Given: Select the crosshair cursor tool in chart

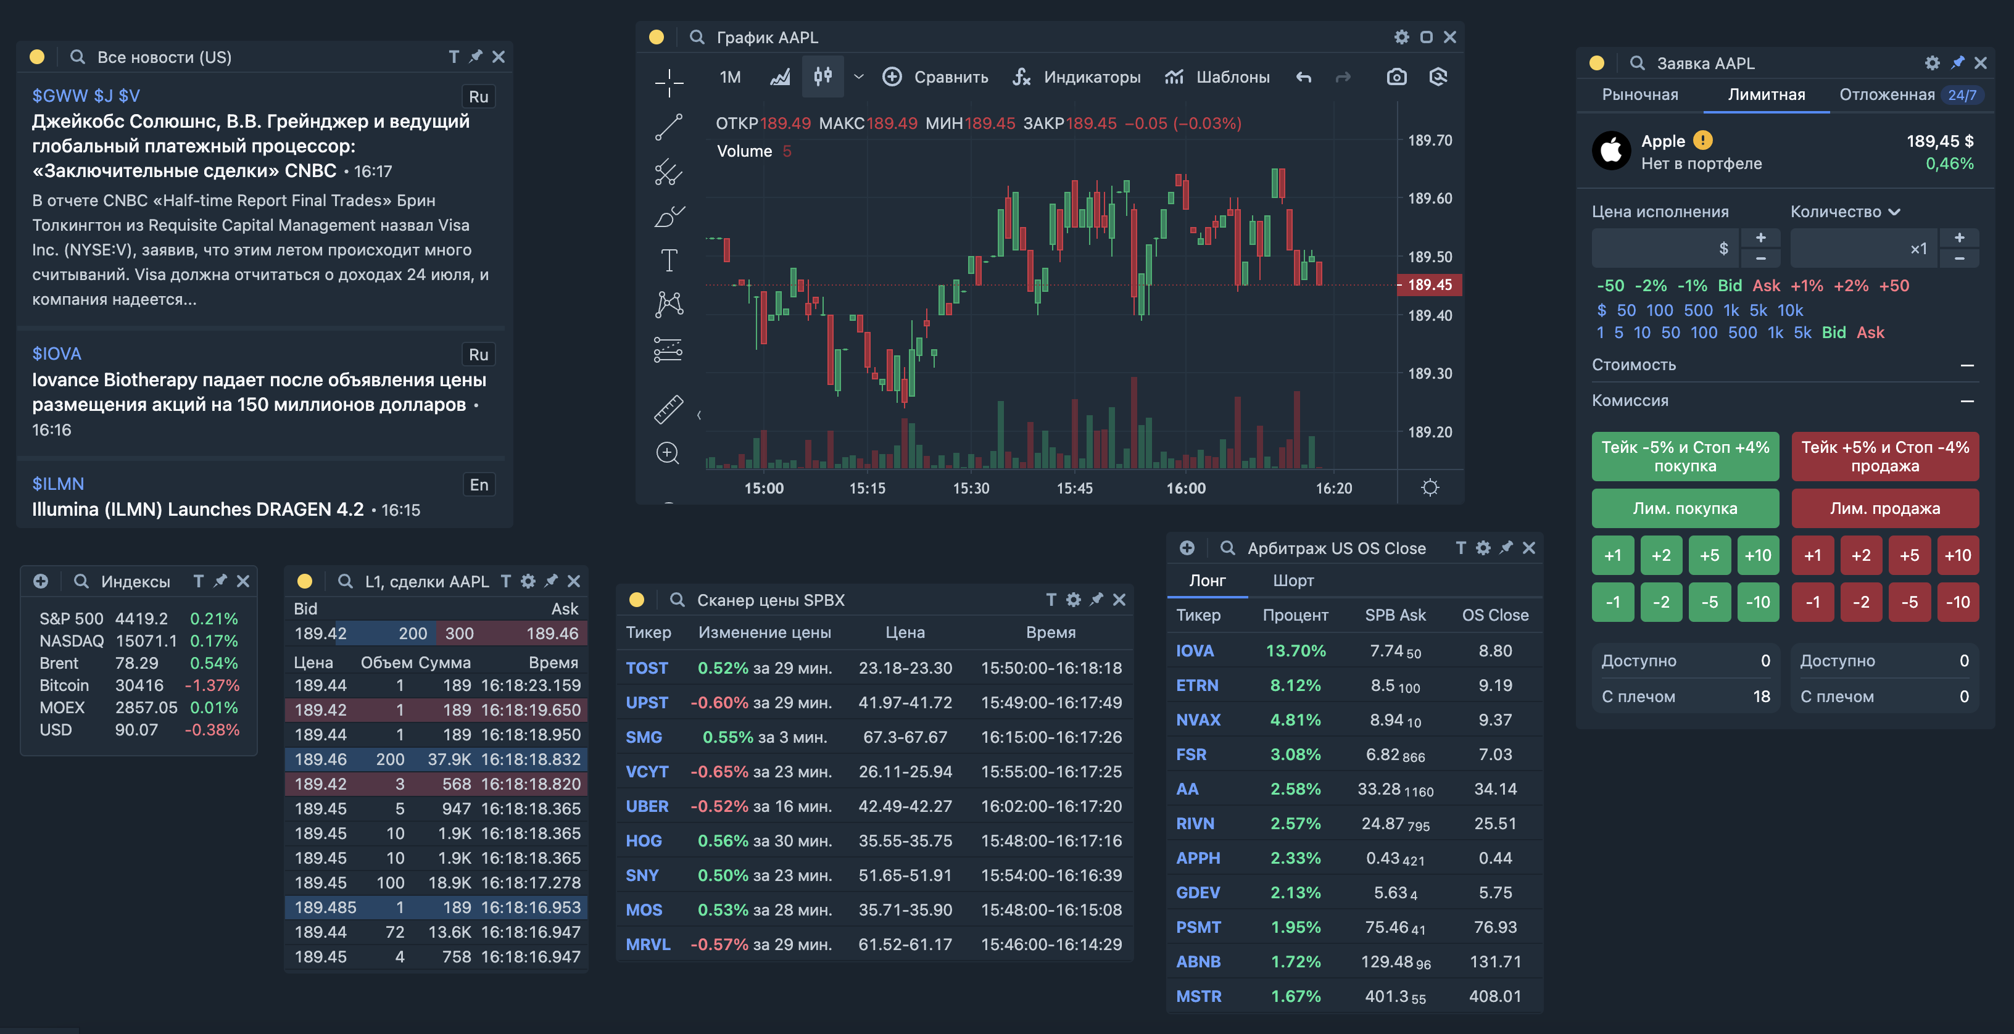Looking at the screenshot, I should (x=668, y=82).
